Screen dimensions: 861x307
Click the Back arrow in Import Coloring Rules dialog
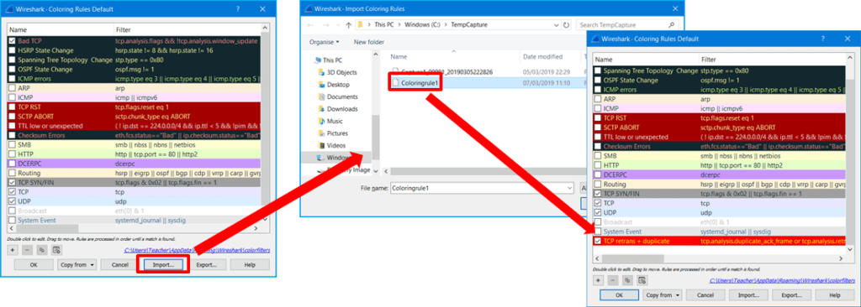tap(310, 25)
